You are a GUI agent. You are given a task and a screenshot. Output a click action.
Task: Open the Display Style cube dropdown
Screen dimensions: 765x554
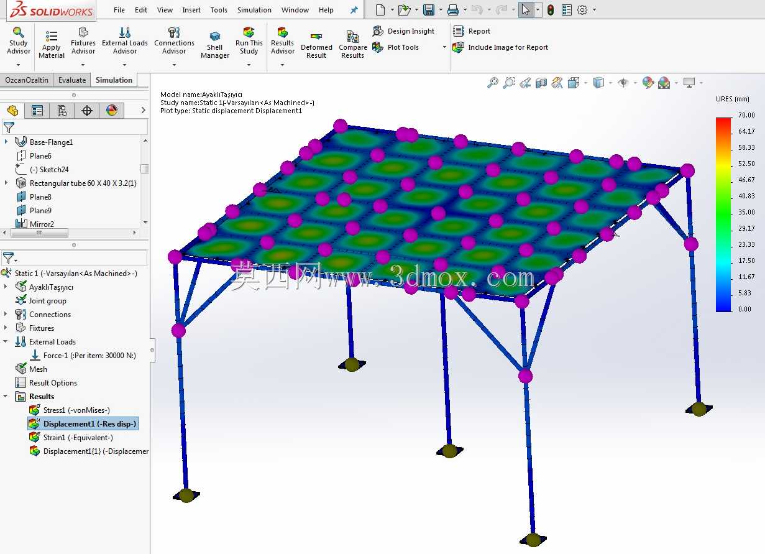pos(612,83)
